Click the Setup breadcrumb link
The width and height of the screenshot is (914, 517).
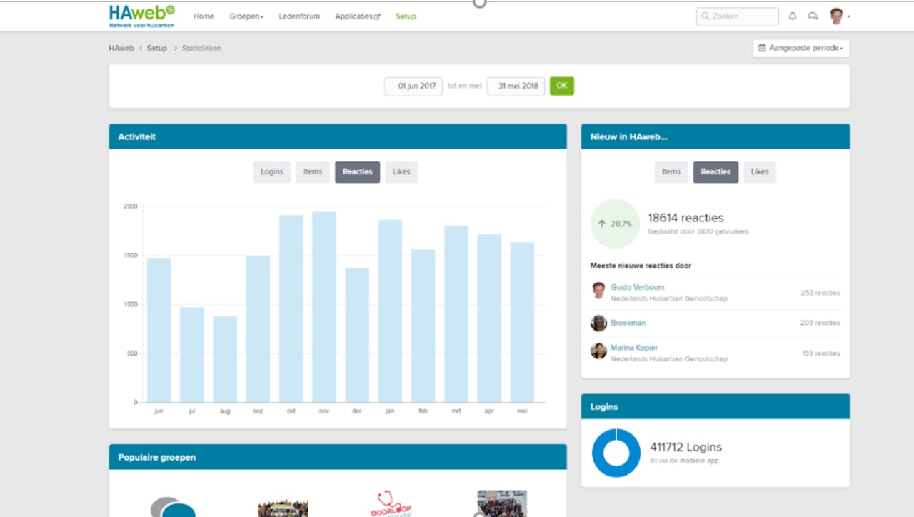157,49
